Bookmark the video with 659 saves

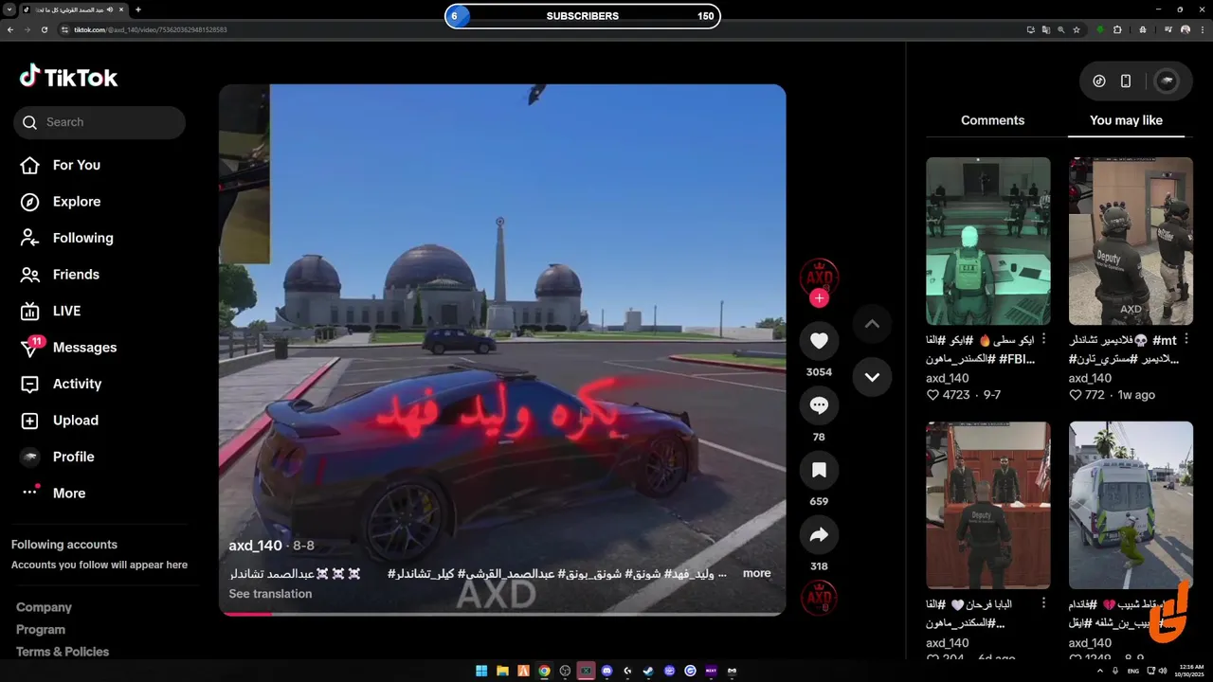pyautogui.click(x=819, y=470)
